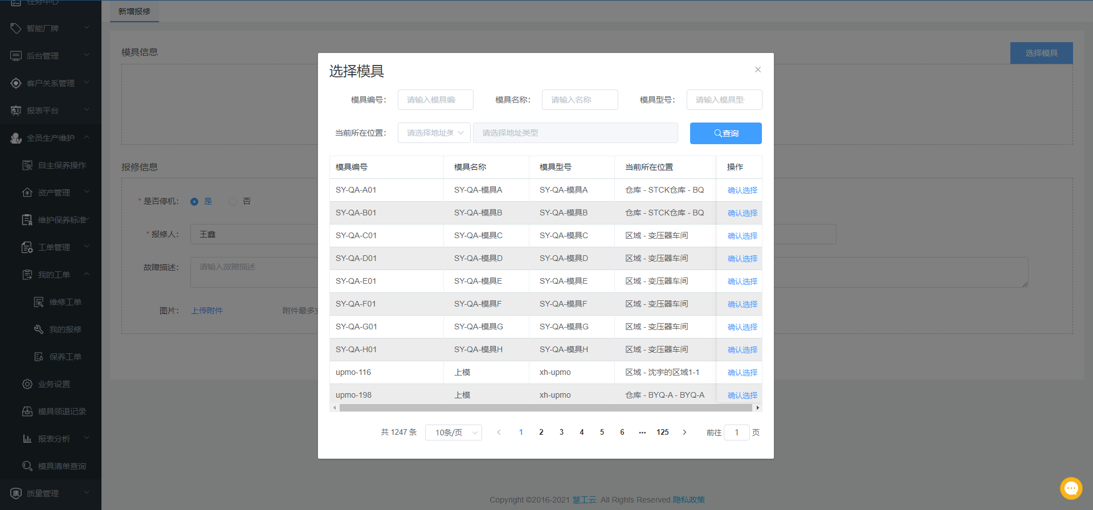The image size is (1093, 510).
Task: Click the blue 查询 search button
Action: click(725, 133)
